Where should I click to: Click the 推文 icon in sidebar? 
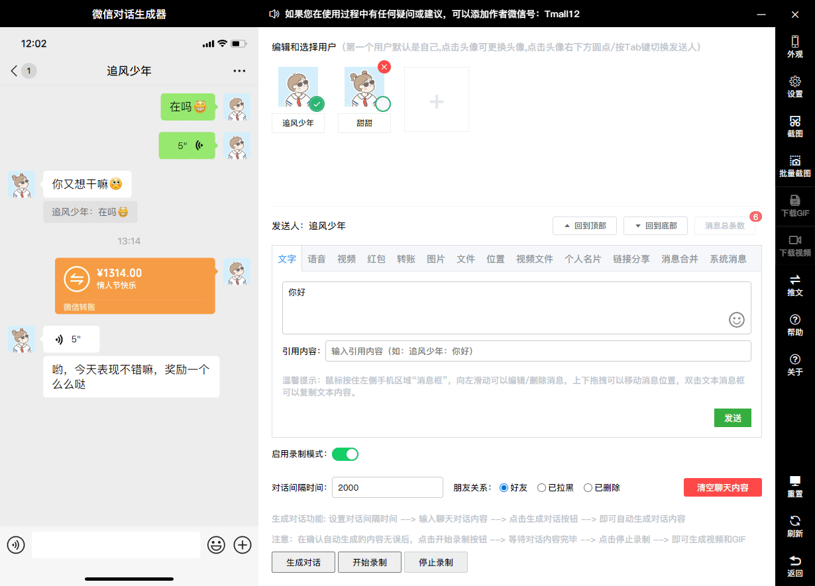[x=794, y=285]
